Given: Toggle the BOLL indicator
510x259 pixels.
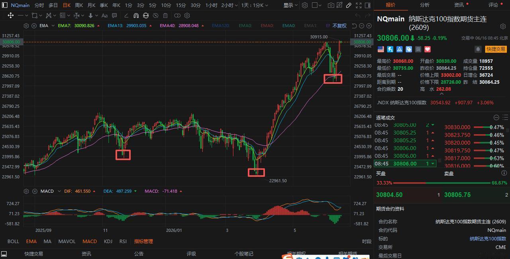Looking at the screenshot, I should point(13,241).
